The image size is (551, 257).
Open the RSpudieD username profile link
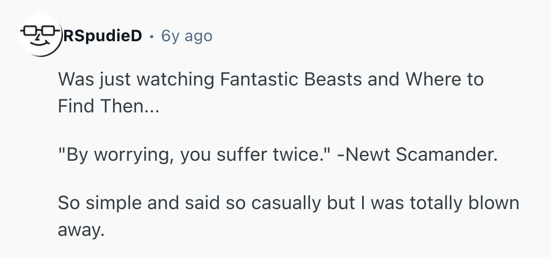pyautogui.click(x=103, y=36)
